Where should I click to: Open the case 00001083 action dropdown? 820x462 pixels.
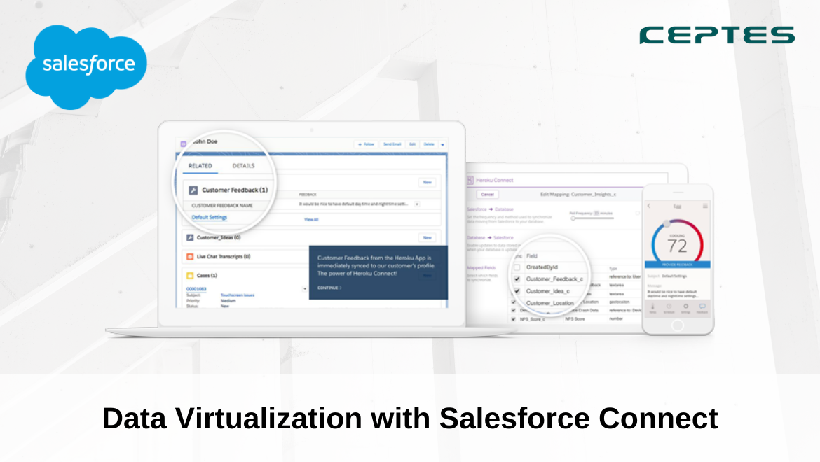[x=305, y=288]
